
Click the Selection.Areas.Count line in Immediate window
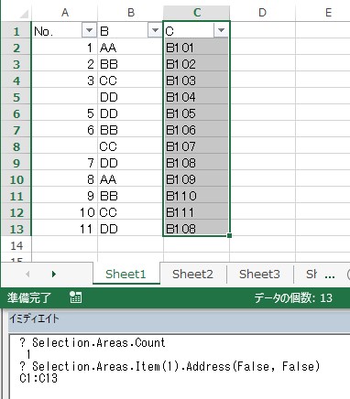coord(93,342)
